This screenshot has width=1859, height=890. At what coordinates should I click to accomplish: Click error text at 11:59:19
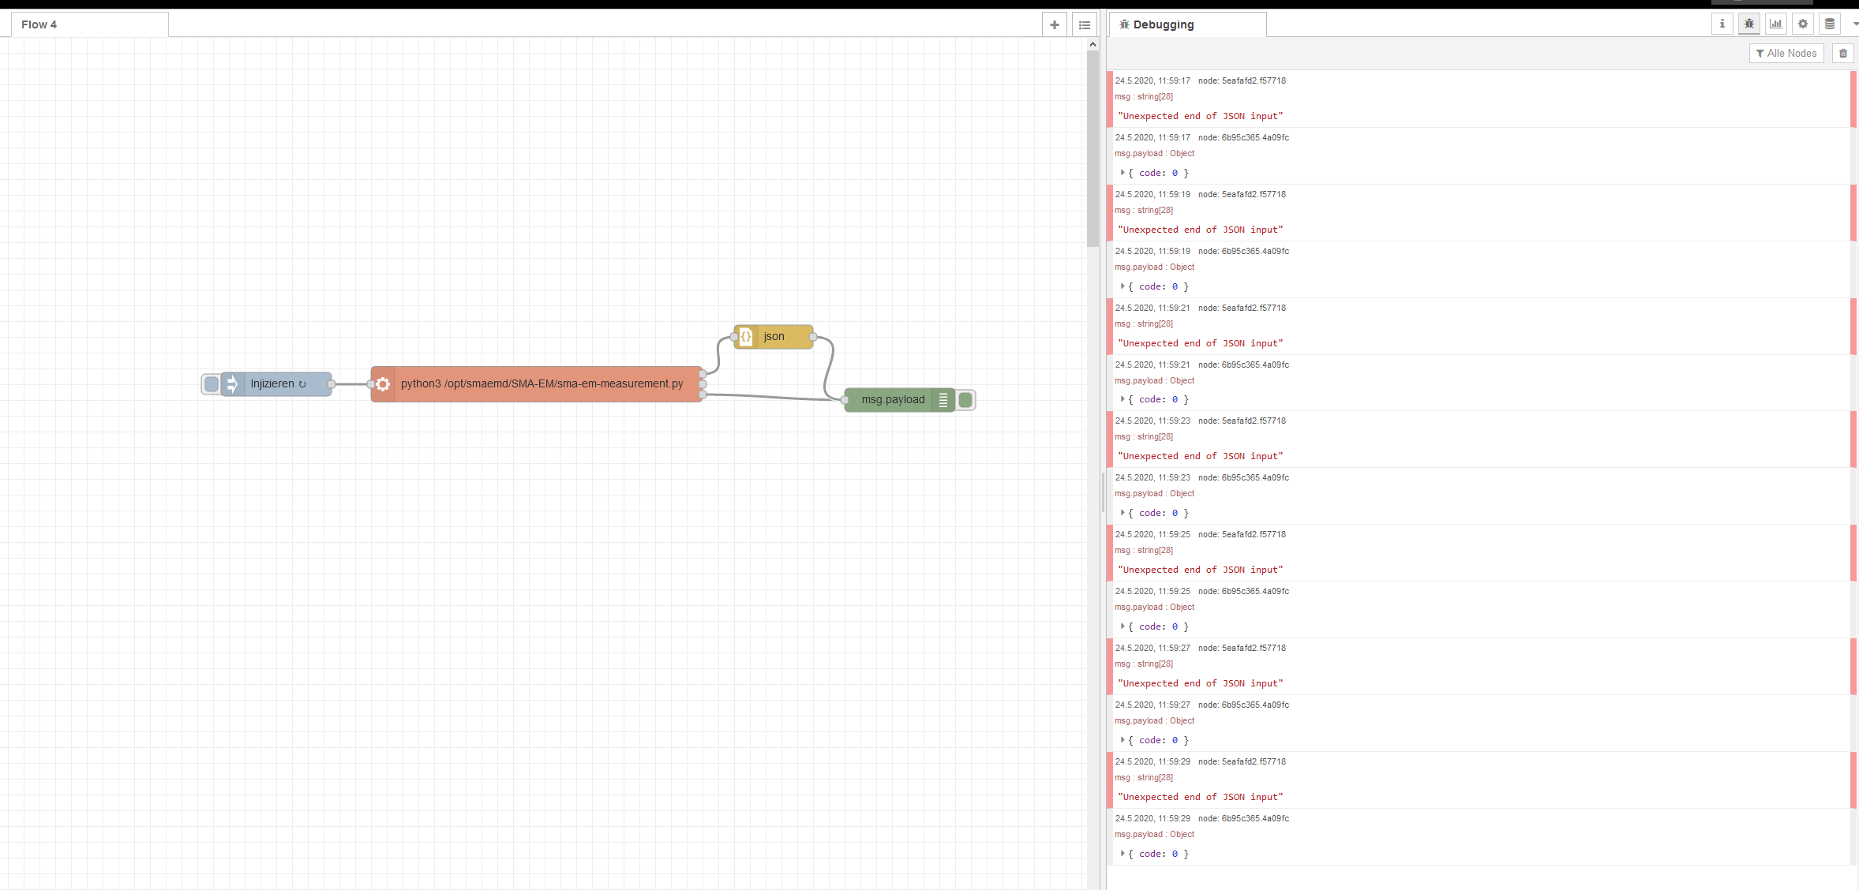1201,230
